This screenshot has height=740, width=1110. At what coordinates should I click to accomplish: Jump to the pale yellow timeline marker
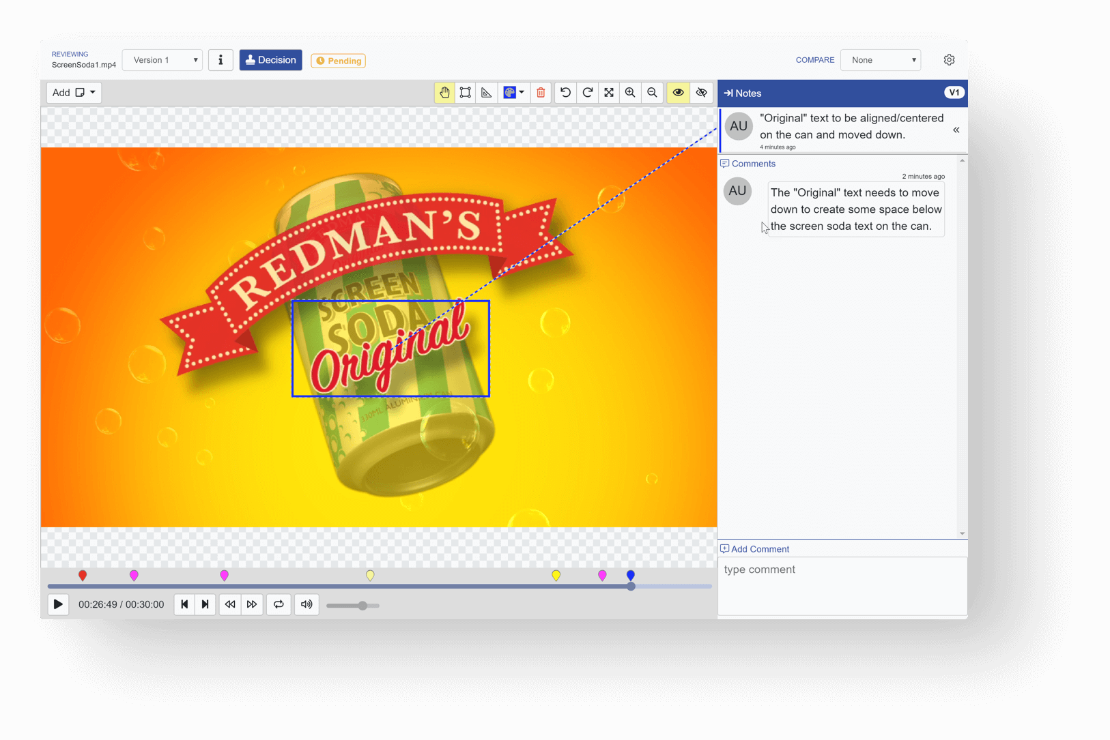[x=370, y=576]
